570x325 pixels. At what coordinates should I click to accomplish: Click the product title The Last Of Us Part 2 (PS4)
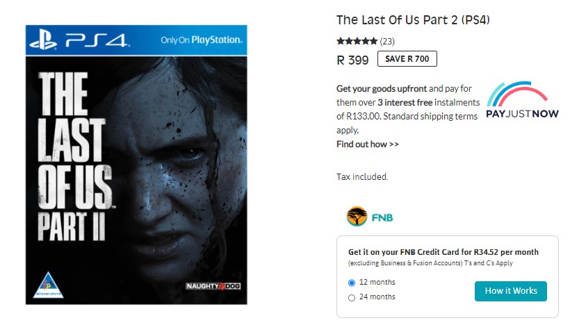click(413, 20)
